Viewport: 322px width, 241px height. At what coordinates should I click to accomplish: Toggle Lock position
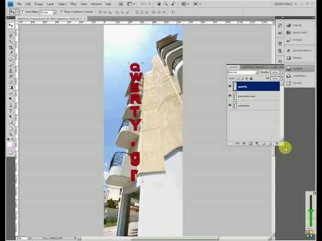[x=247, y=78]
